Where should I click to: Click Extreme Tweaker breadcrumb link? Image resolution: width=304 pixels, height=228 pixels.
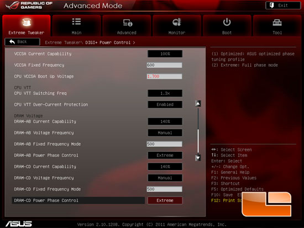[x=63, y=43]
